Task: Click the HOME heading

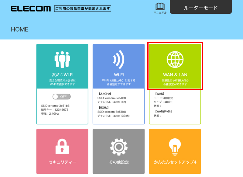Action: 20,29
